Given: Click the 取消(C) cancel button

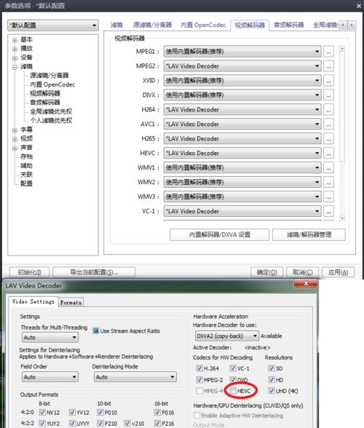Looking at the screenshot, I should click(302, 272).
